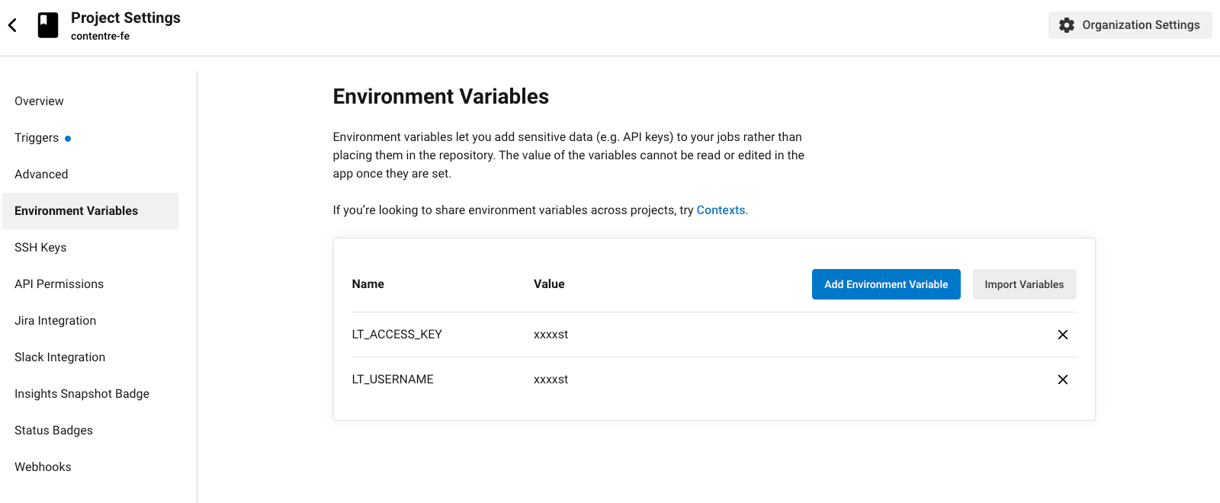Open the SSH Keys settings

40,248
